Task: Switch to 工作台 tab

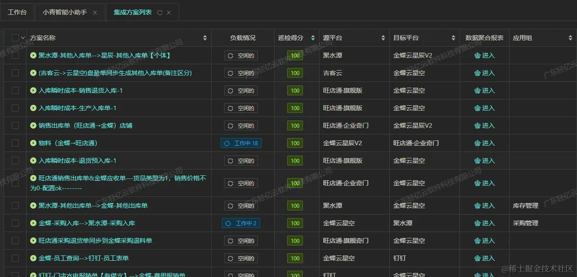Action: click(17, 13)
